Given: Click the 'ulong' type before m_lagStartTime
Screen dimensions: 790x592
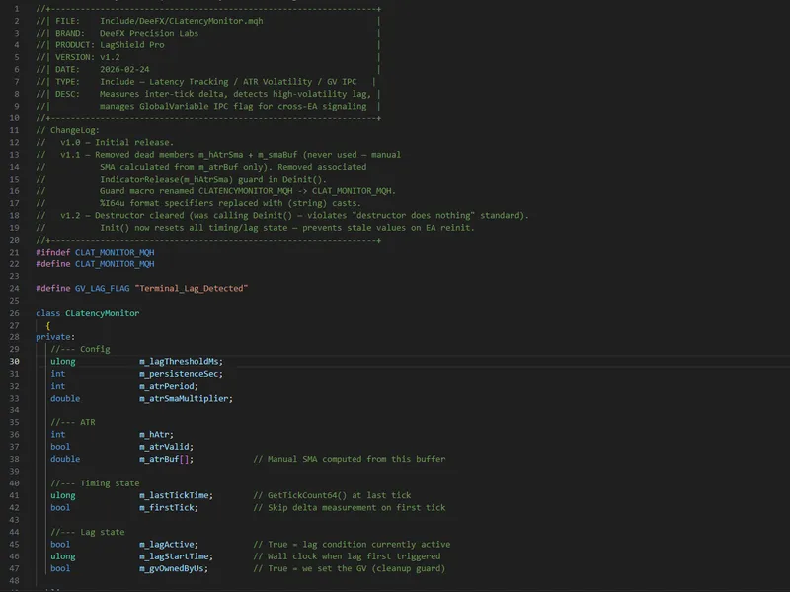Looking at the screenshot, I should (63, 556).
